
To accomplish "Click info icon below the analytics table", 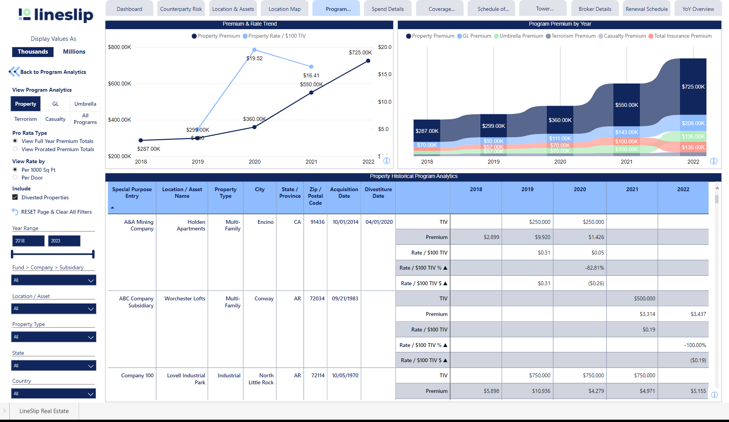I will coord(714,395).
